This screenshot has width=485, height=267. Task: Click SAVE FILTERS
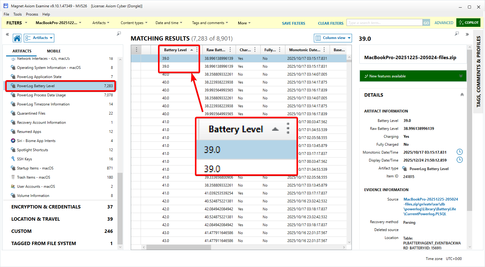click(293, 23)
